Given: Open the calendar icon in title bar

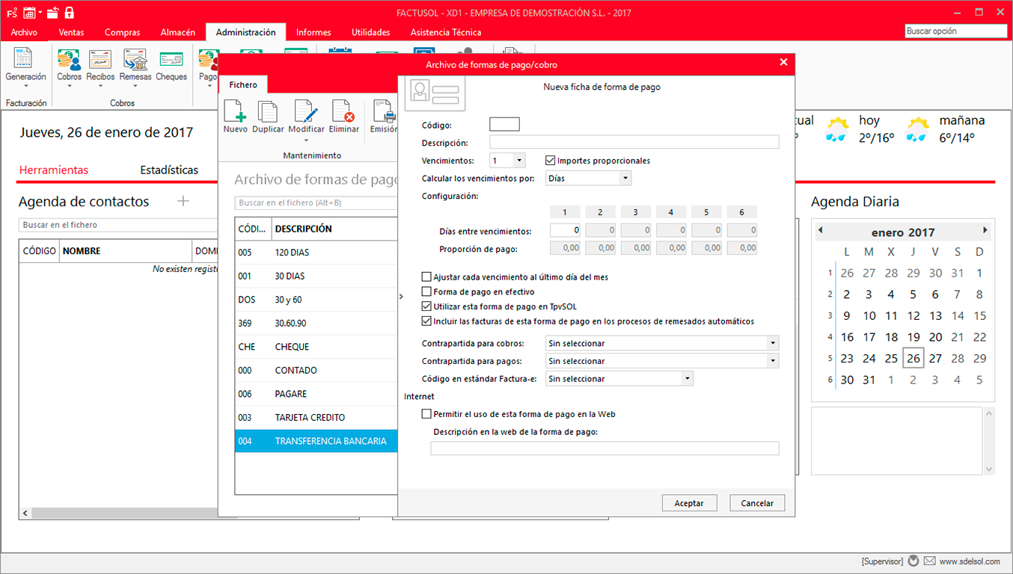Looking at the screenshot, I should point(30,12).
